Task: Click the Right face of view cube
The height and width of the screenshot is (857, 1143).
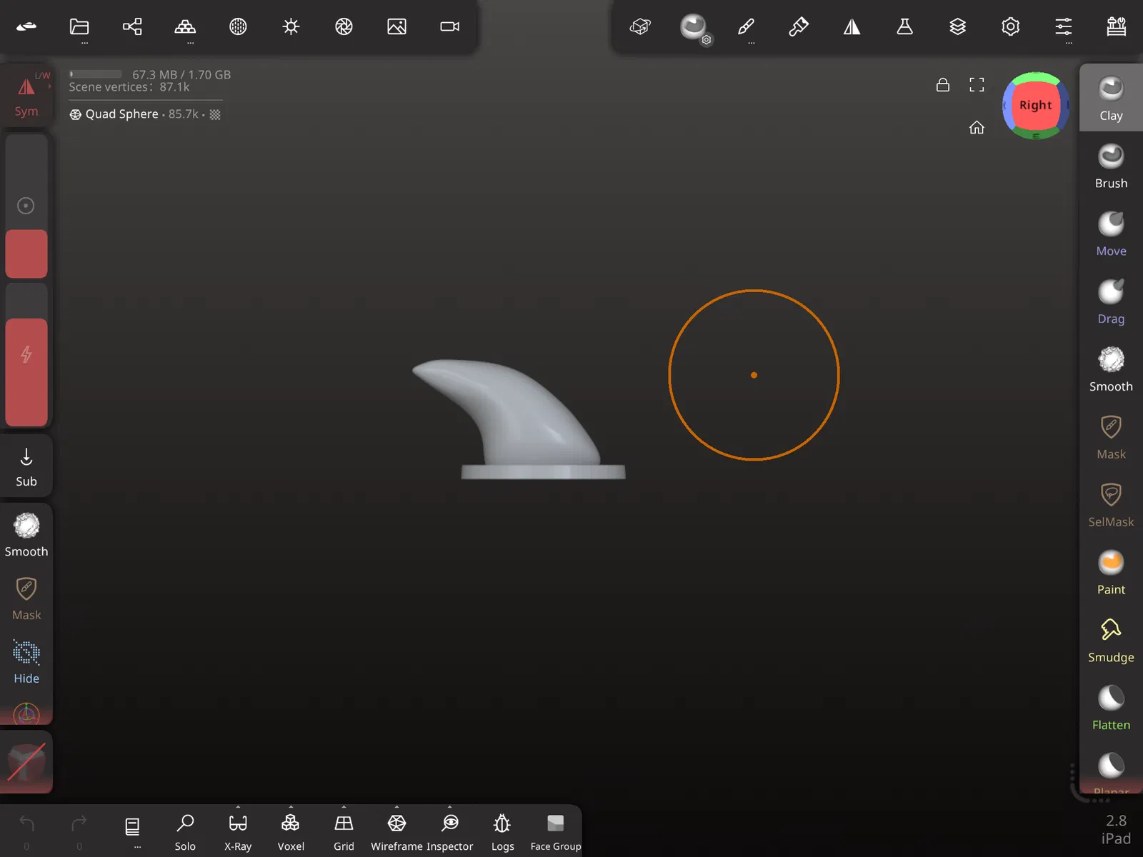Action: click(x=1036, y=106)
